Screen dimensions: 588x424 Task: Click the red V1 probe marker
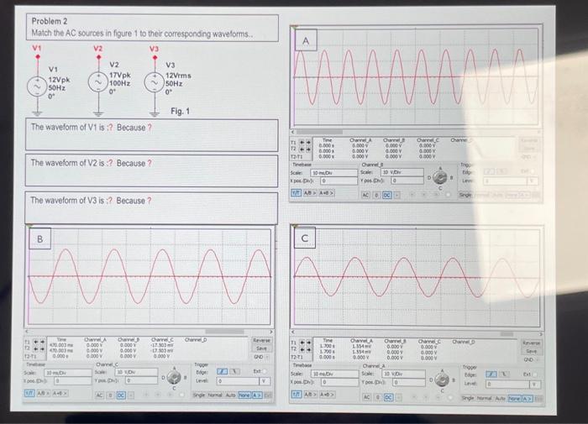[38, 56]
